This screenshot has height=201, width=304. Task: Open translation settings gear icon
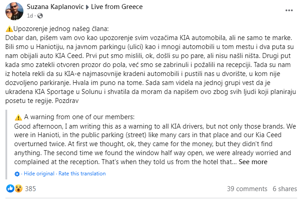pyautogui.click(x=17, y=174)
